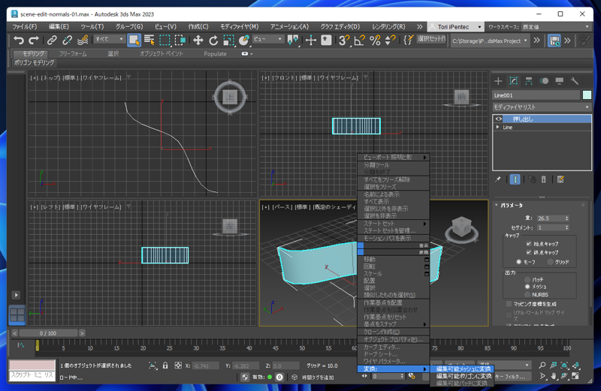Screen dimensions: 601x391
Task: Uncheck the 終点キャップ checkbox
Action: [529, 252]
